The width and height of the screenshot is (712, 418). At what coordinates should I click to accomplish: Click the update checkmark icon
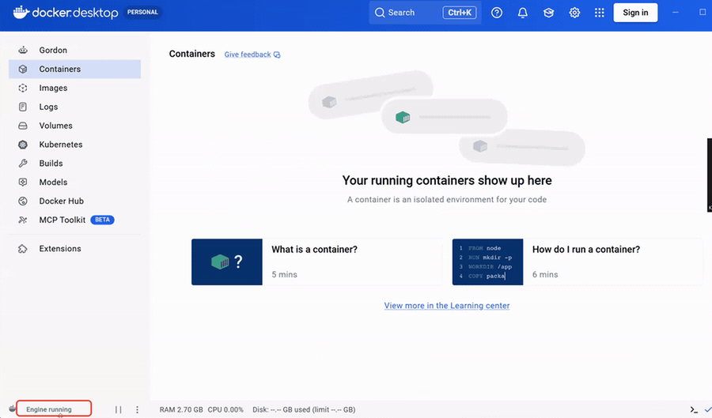[707, 410]
